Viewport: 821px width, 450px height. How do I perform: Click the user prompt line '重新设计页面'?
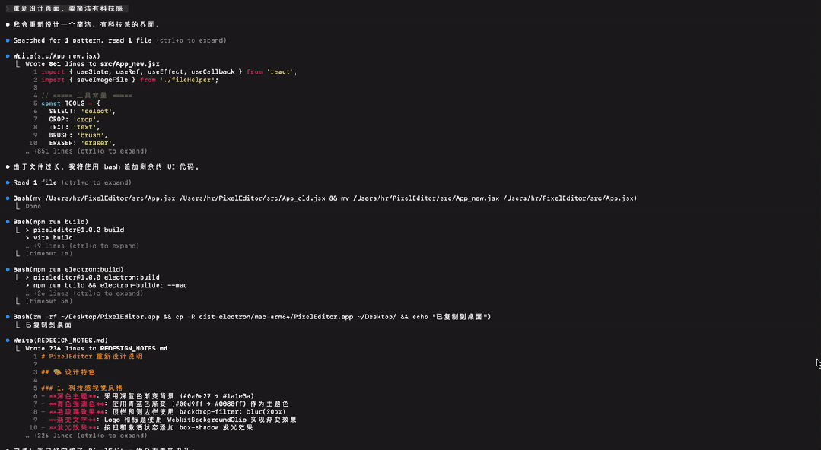click(x=65, y=8)
